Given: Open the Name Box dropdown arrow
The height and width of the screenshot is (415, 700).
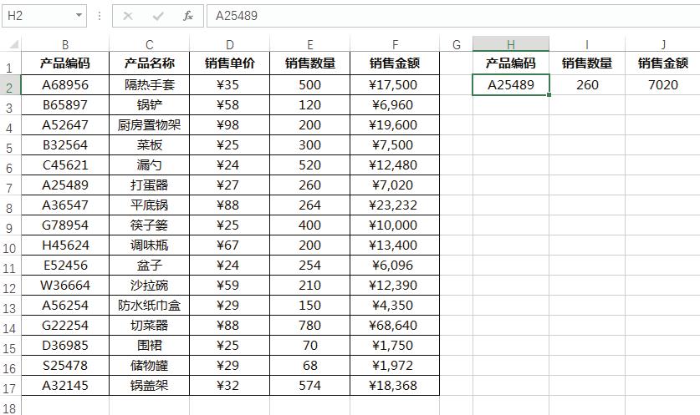Looking at the screenshot, I should (x=79, y=16).
